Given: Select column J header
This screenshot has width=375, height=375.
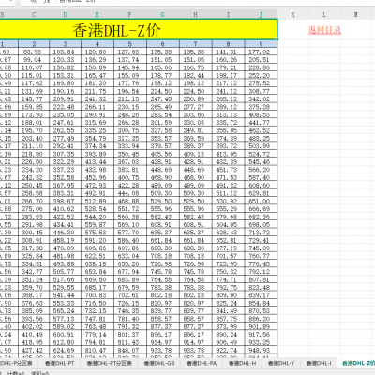Looking at the screenshot, I should (261, 14).
